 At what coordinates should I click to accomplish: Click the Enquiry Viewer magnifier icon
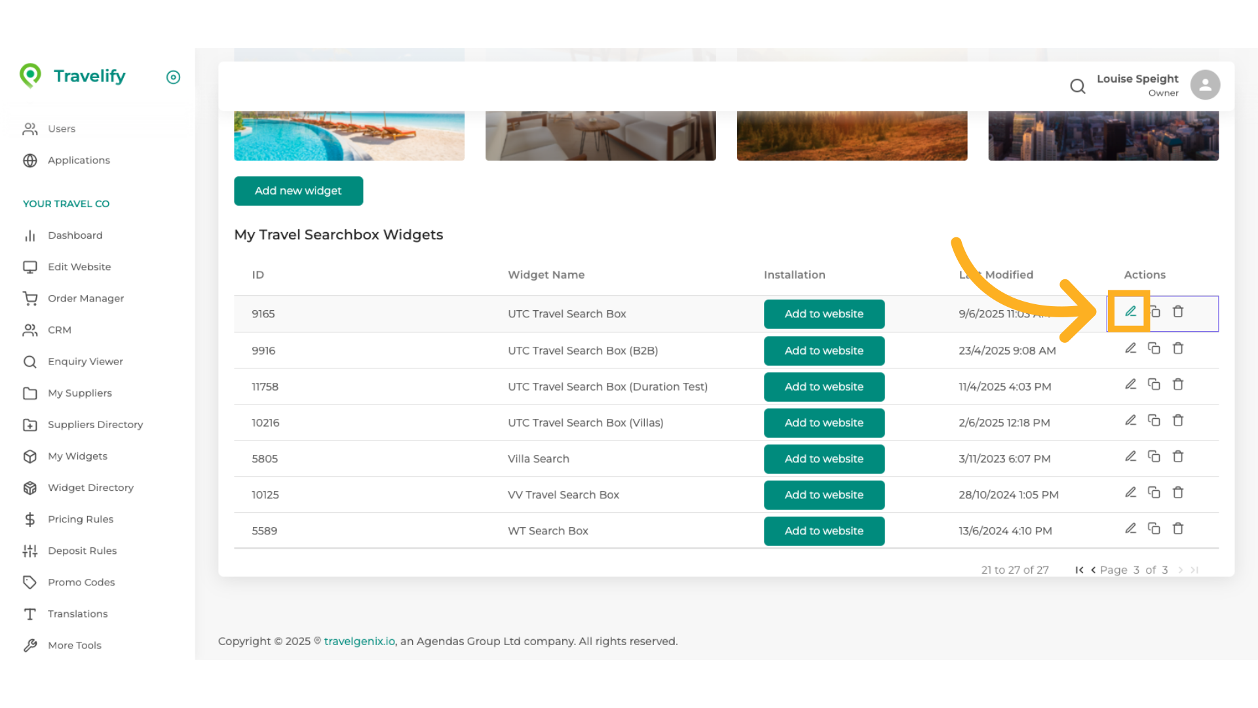point(29,361)
